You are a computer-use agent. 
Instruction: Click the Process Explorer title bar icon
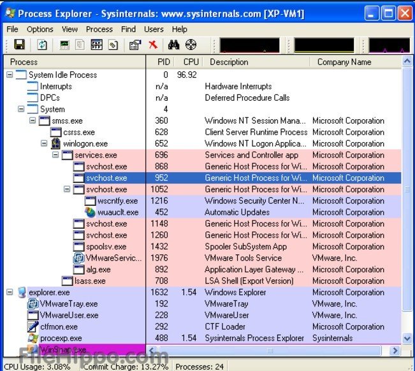tap(10, 13)
